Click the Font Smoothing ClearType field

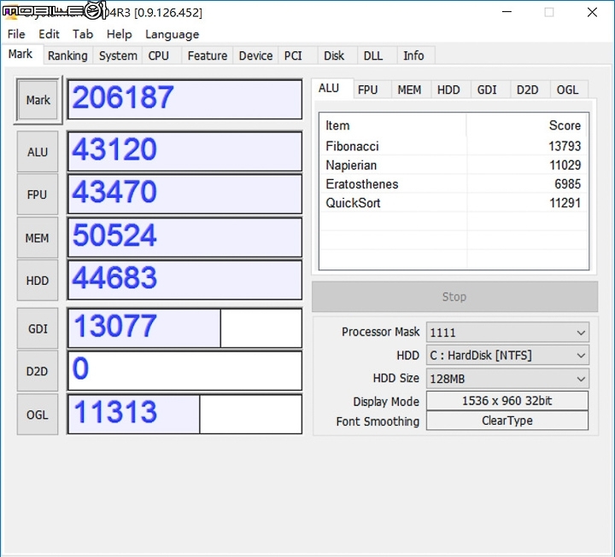coord(507,421)
